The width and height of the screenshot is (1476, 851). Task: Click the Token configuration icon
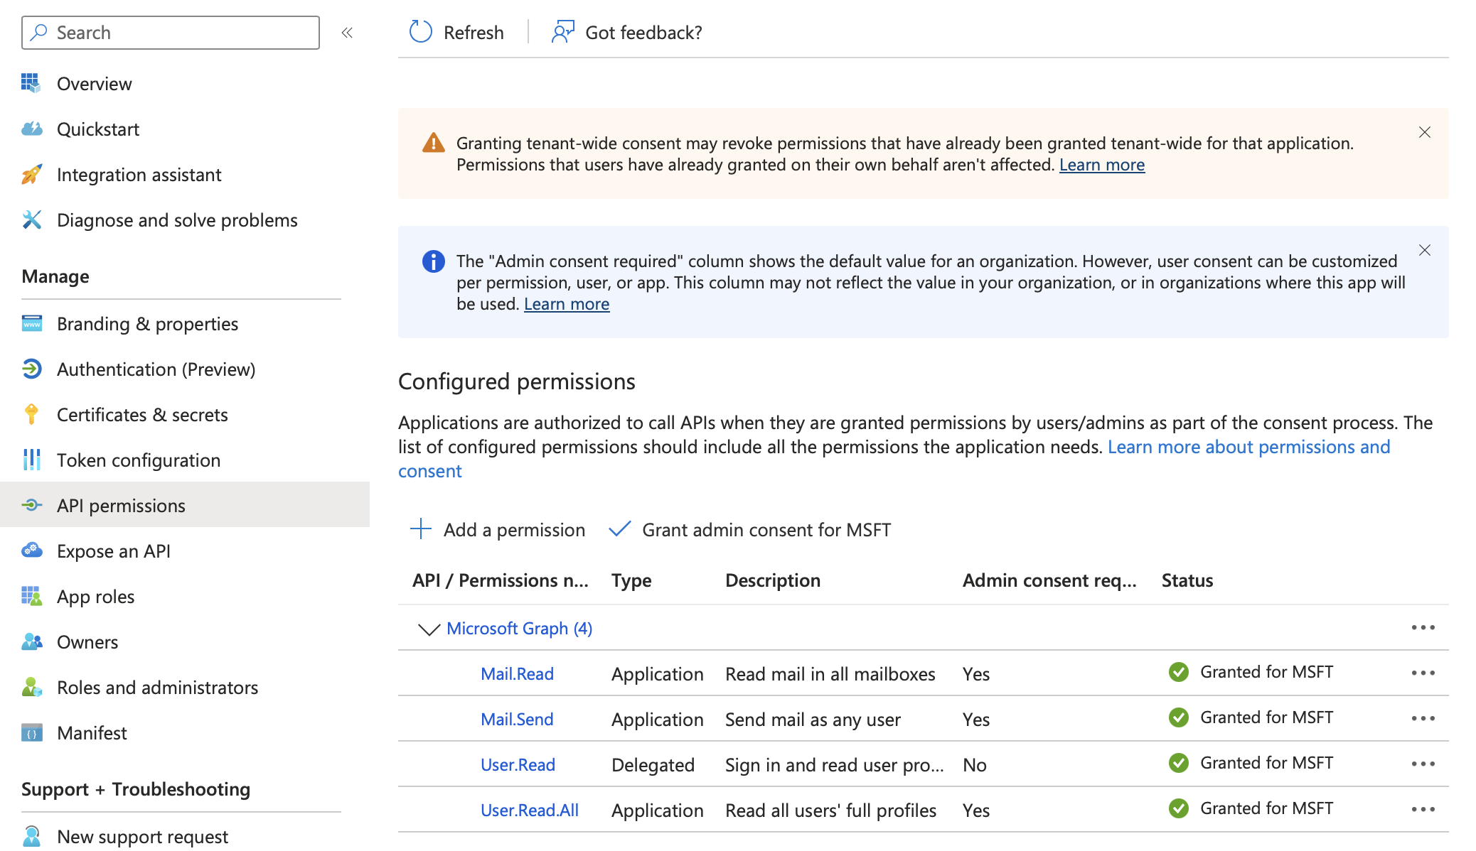tap(31, 460)
